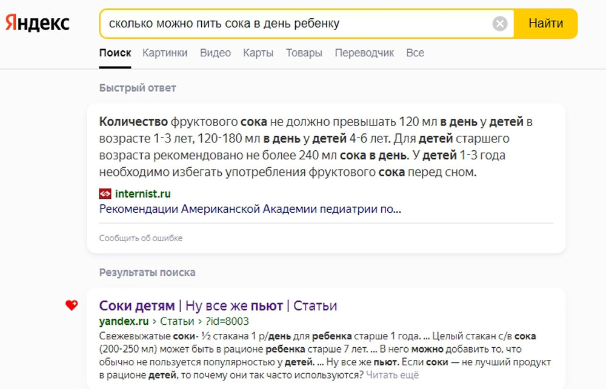Clear the search query with the X icon
The image size is (606, 389).
500,24
